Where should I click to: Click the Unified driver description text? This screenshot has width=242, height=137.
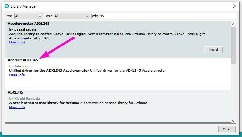click(87, 70)
